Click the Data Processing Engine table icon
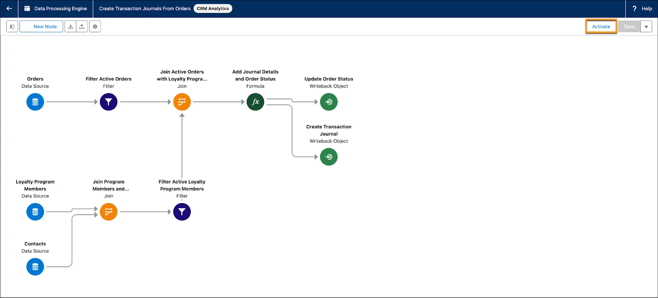Screen dimensions: 658x298 tap(27, 9)
